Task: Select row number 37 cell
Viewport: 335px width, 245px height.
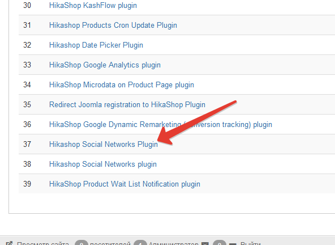Action: (x=27, y=145)
